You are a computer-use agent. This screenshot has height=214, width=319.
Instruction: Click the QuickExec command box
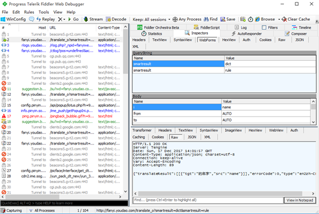pyautogui.click(x=64, y=203)
